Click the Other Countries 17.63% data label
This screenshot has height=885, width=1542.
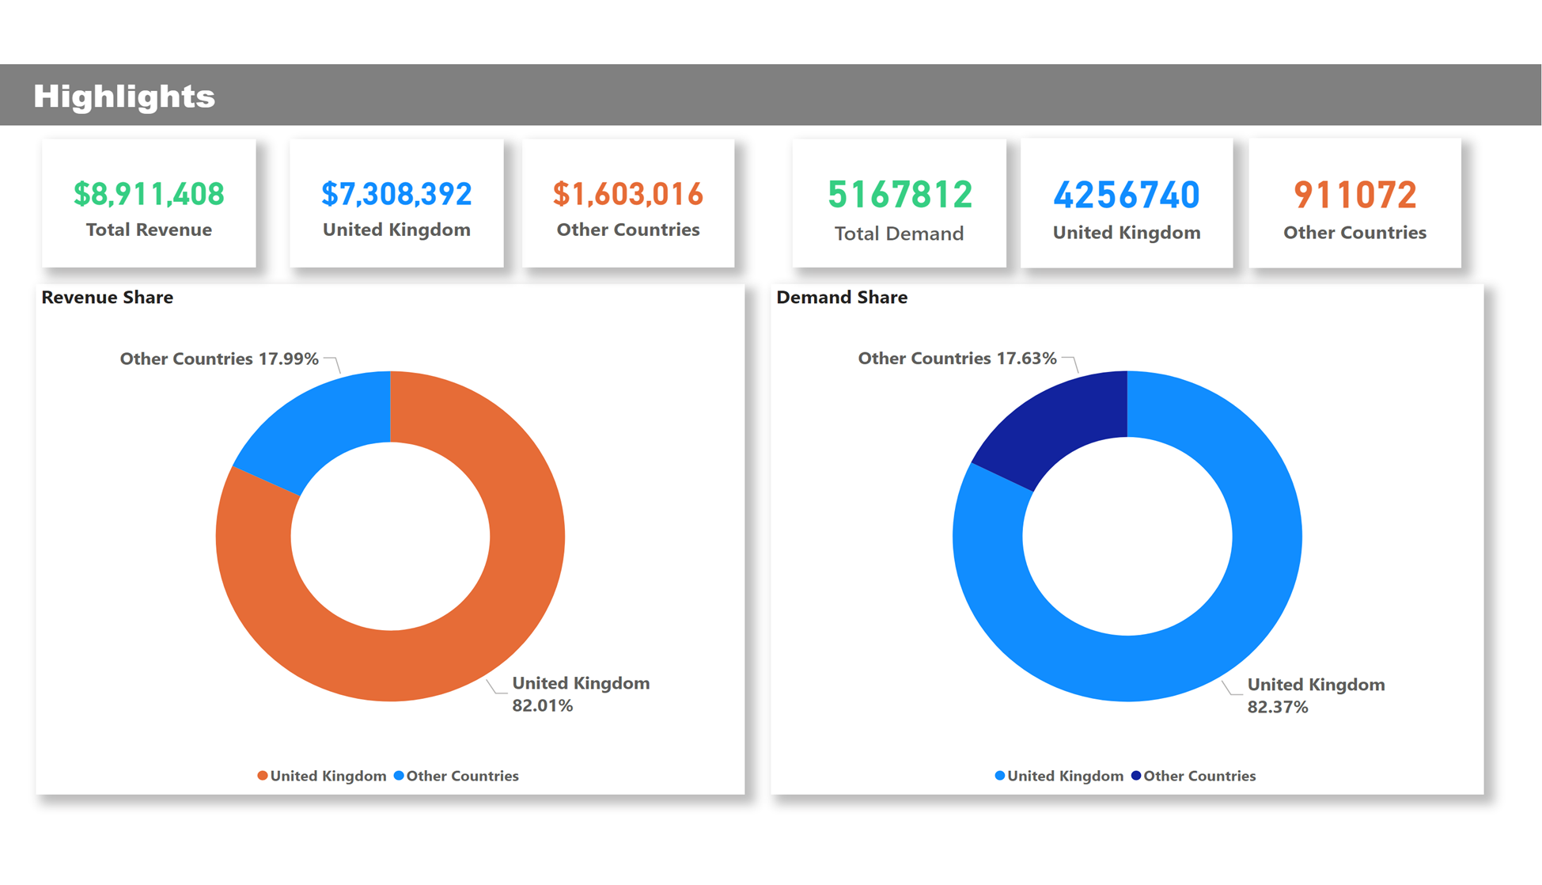[957, 359]
